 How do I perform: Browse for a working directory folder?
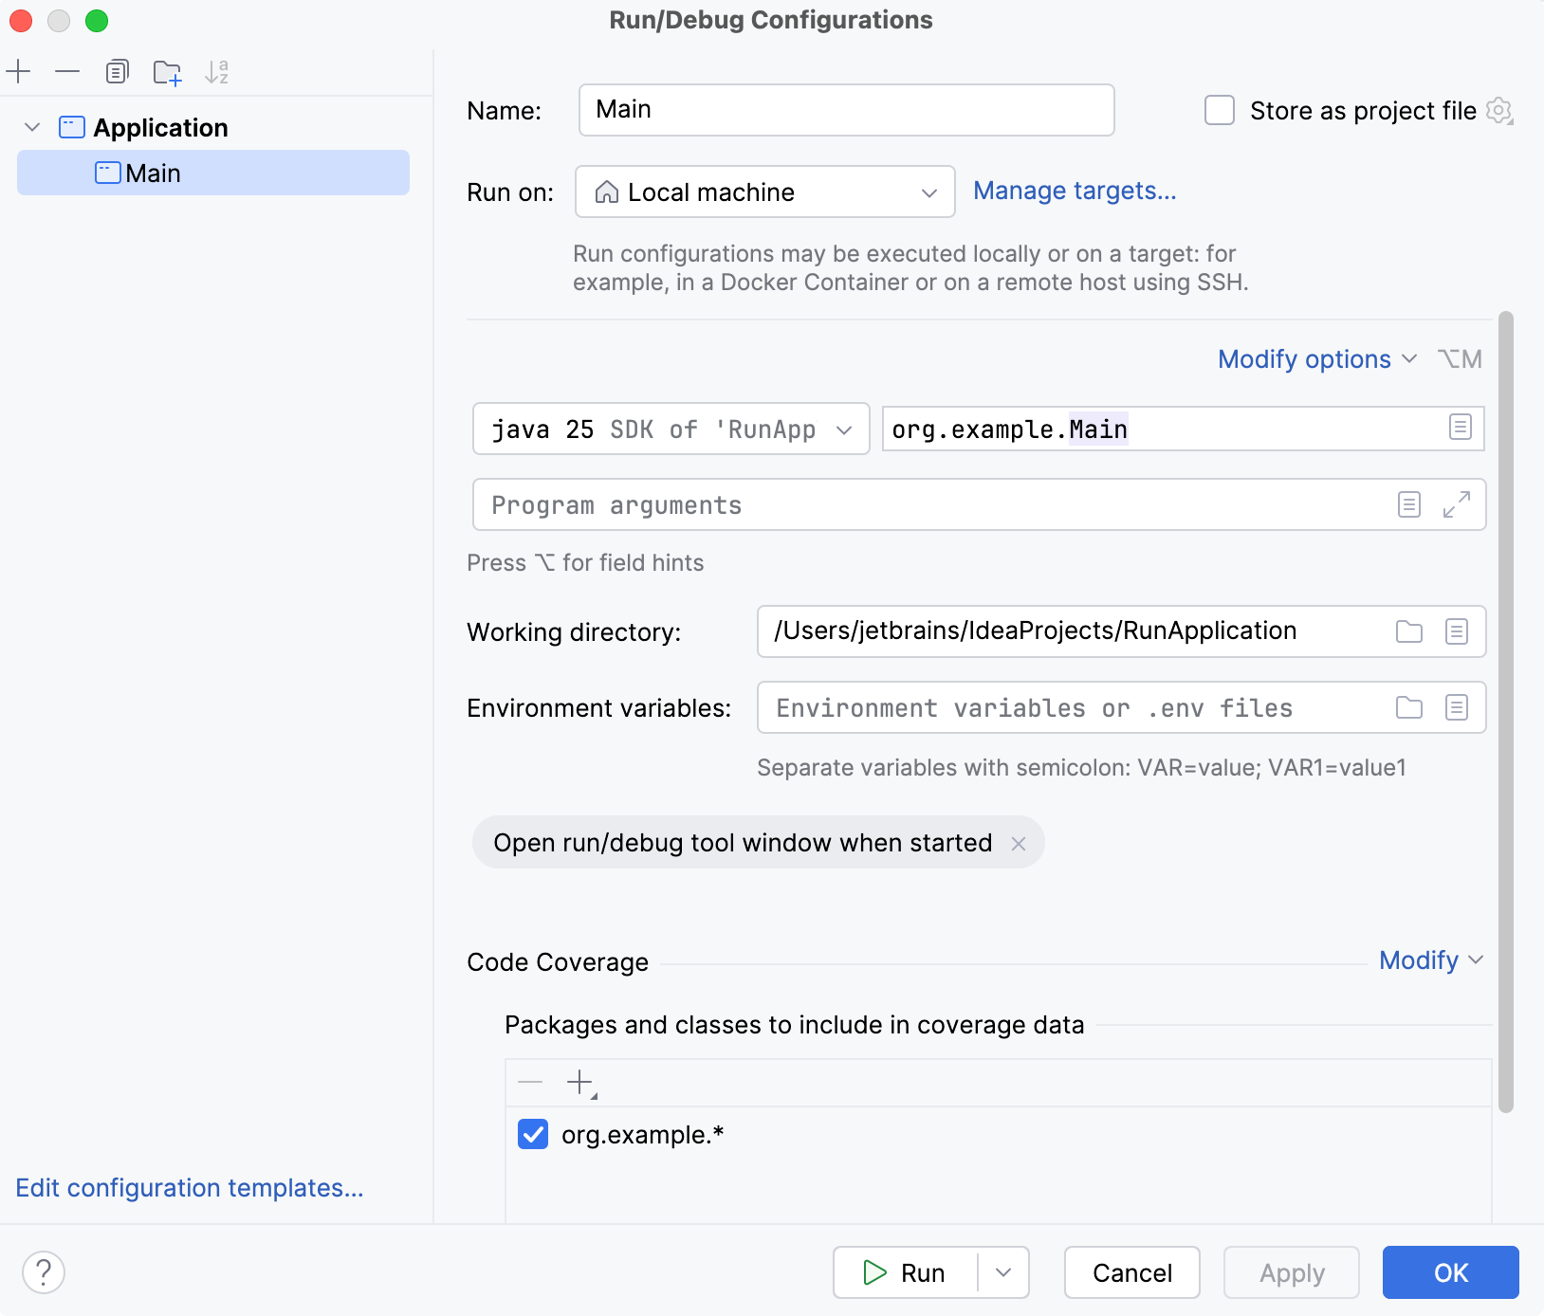click(1408, 631)
